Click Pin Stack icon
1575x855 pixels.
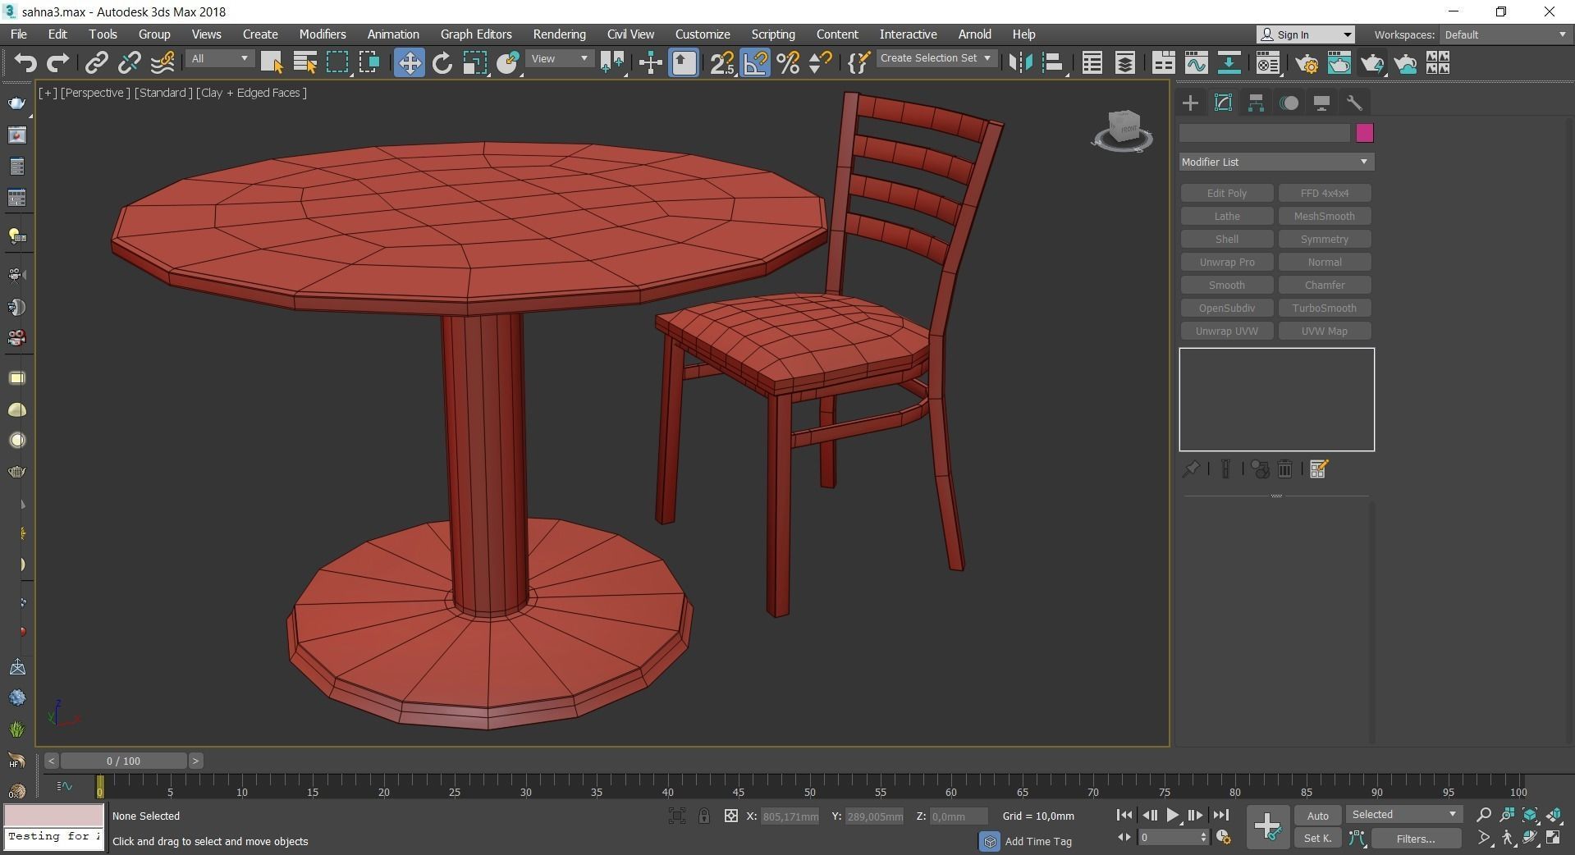(1190, 469)
